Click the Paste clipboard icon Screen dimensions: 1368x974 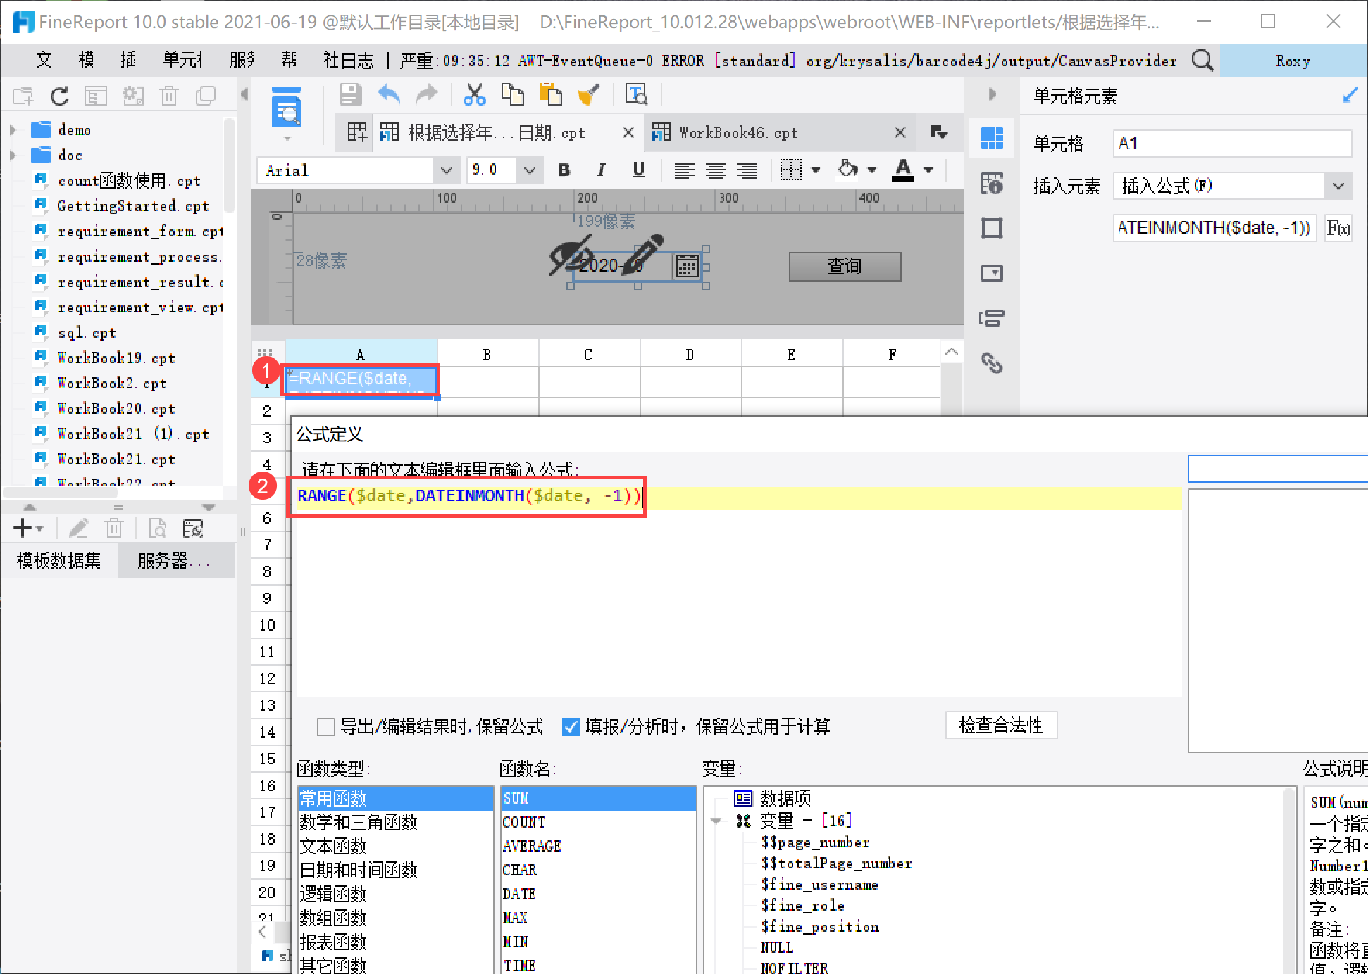tap(550, 94)
